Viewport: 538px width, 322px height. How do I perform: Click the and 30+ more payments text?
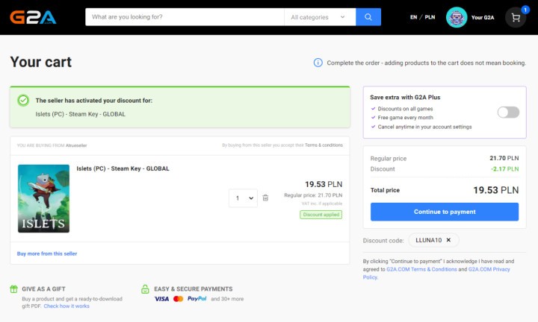point(227,299)
